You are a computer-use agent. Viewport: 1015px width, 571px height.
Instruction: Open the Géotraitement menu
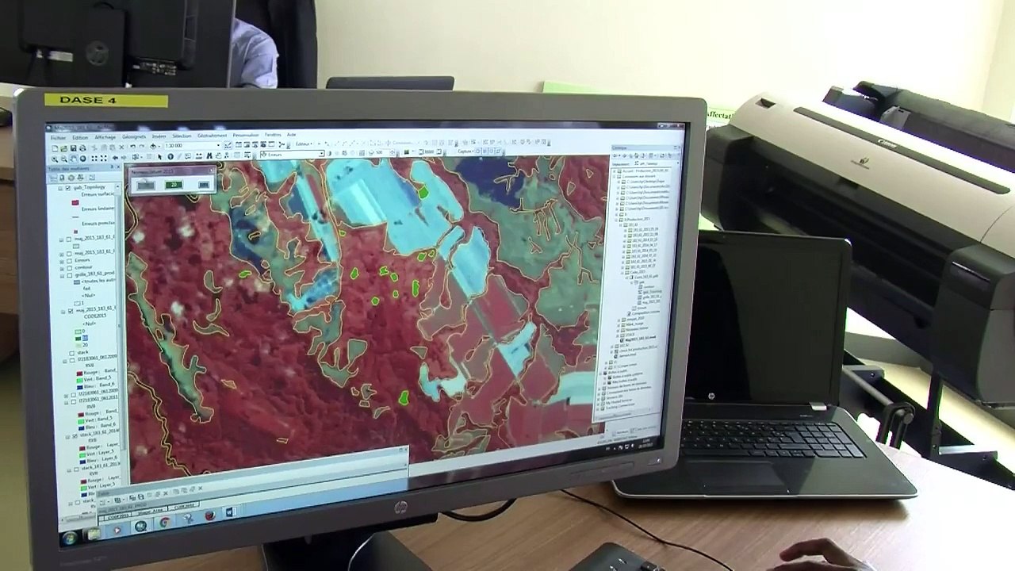click(x=212, y=136)
